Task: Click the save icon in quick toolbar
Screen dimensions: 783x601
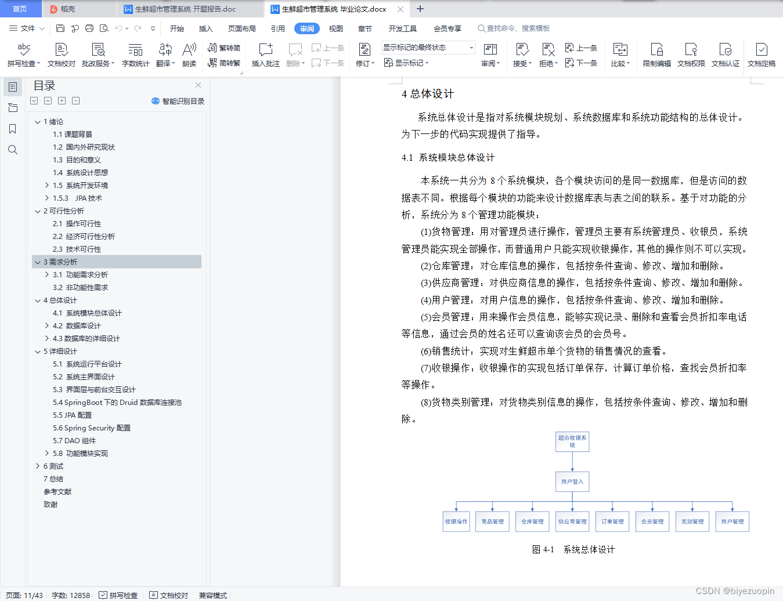Action: (60, 28)
